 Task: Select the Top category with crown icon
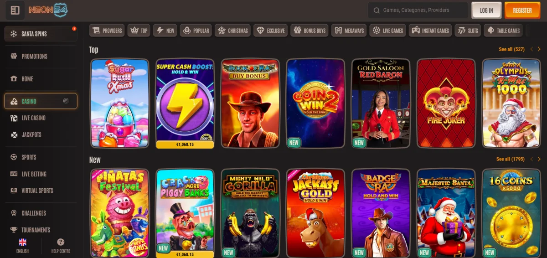click(x=139, y=31)
